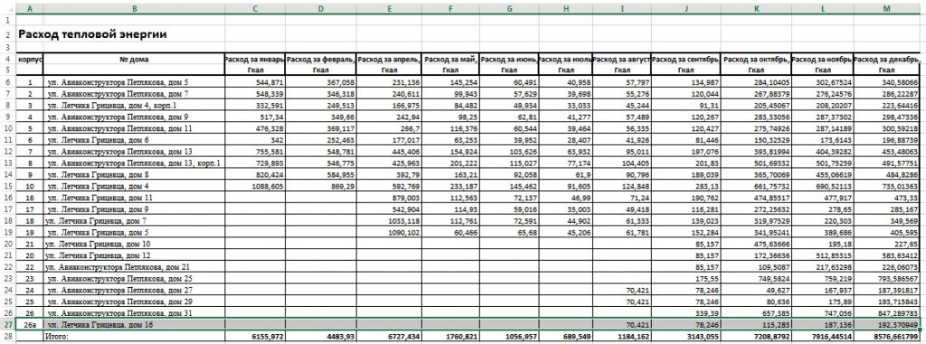
Task: Select column A header
Action: (x=30, y=8)
